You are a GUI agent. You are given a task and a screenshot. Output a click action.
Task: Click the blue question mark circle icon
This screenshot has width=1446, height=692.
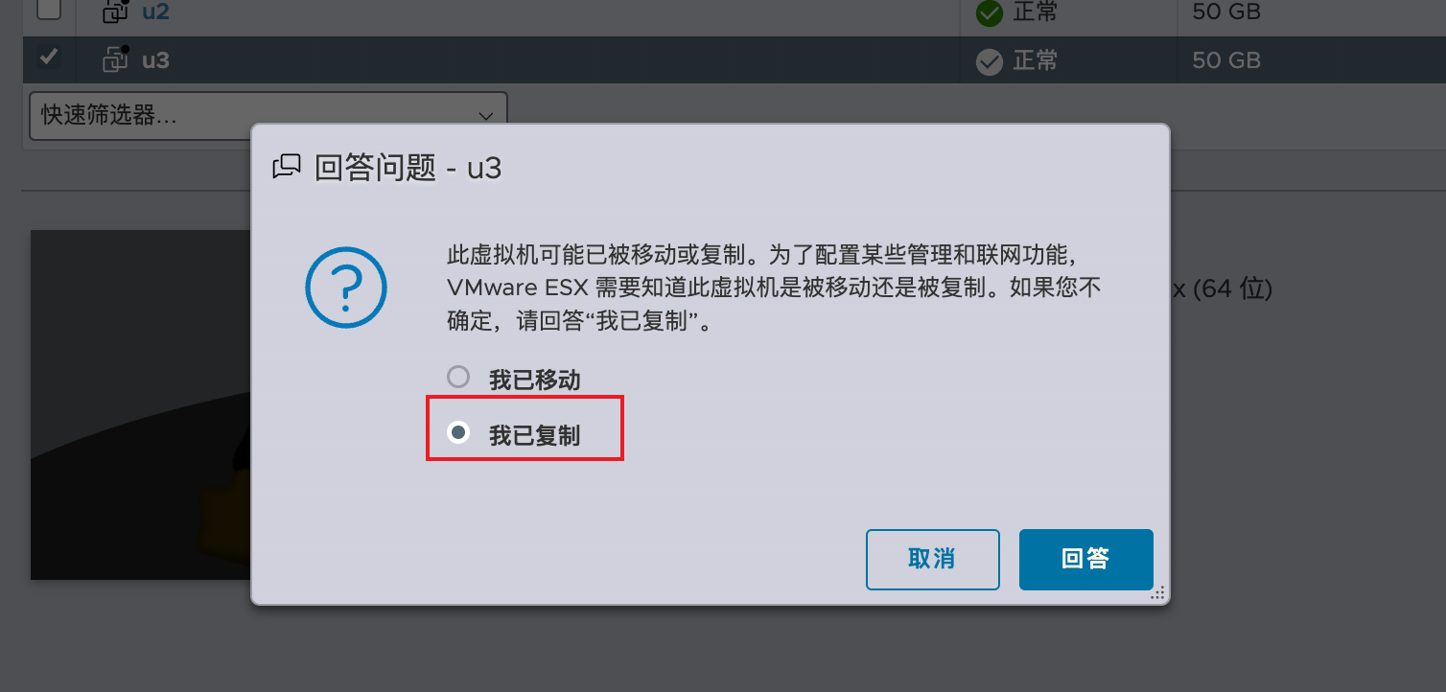[345, 288]
